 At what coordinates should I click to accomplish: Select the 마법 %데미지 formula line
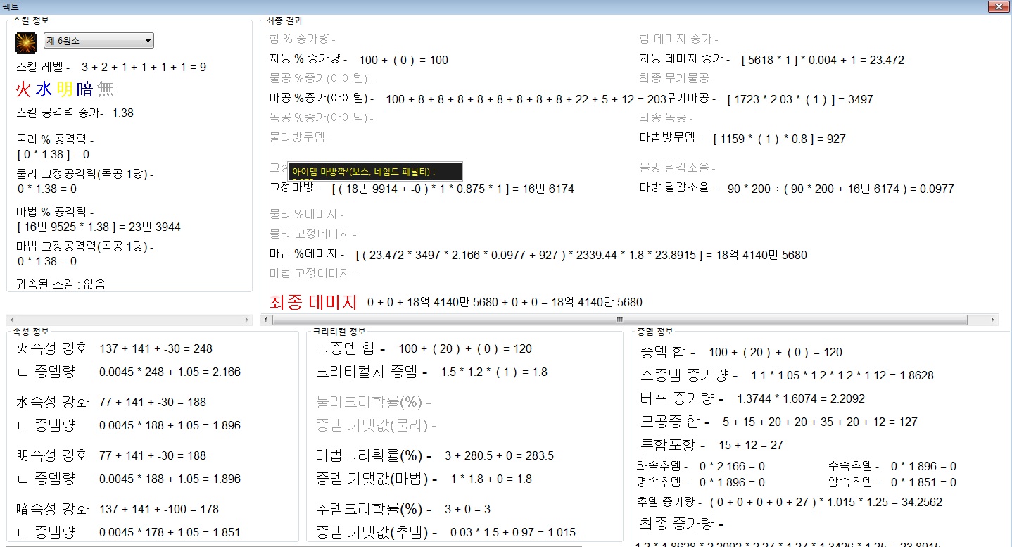click(538, 254)
